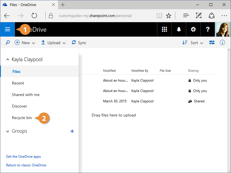This screenshot has width=231, height=173.
Task: Open the hamburger navigation menu
Action: (8, 29)
